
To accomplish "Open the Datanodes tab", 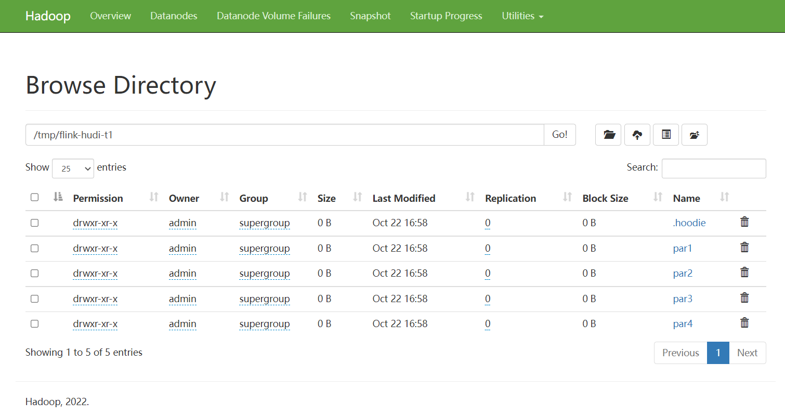I will coord(174,16).
